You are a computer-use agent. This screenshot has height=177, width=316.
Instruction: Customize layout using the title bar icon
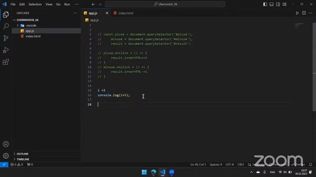tap(284, 4)
